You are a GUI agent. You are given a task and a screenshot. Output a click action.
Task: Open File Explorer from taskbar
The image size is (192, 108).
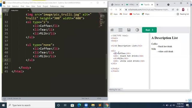(x=93, y=105)
